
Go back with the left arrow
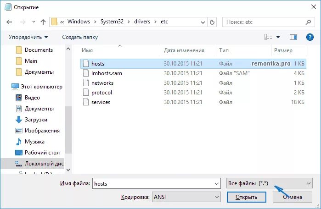9,22
